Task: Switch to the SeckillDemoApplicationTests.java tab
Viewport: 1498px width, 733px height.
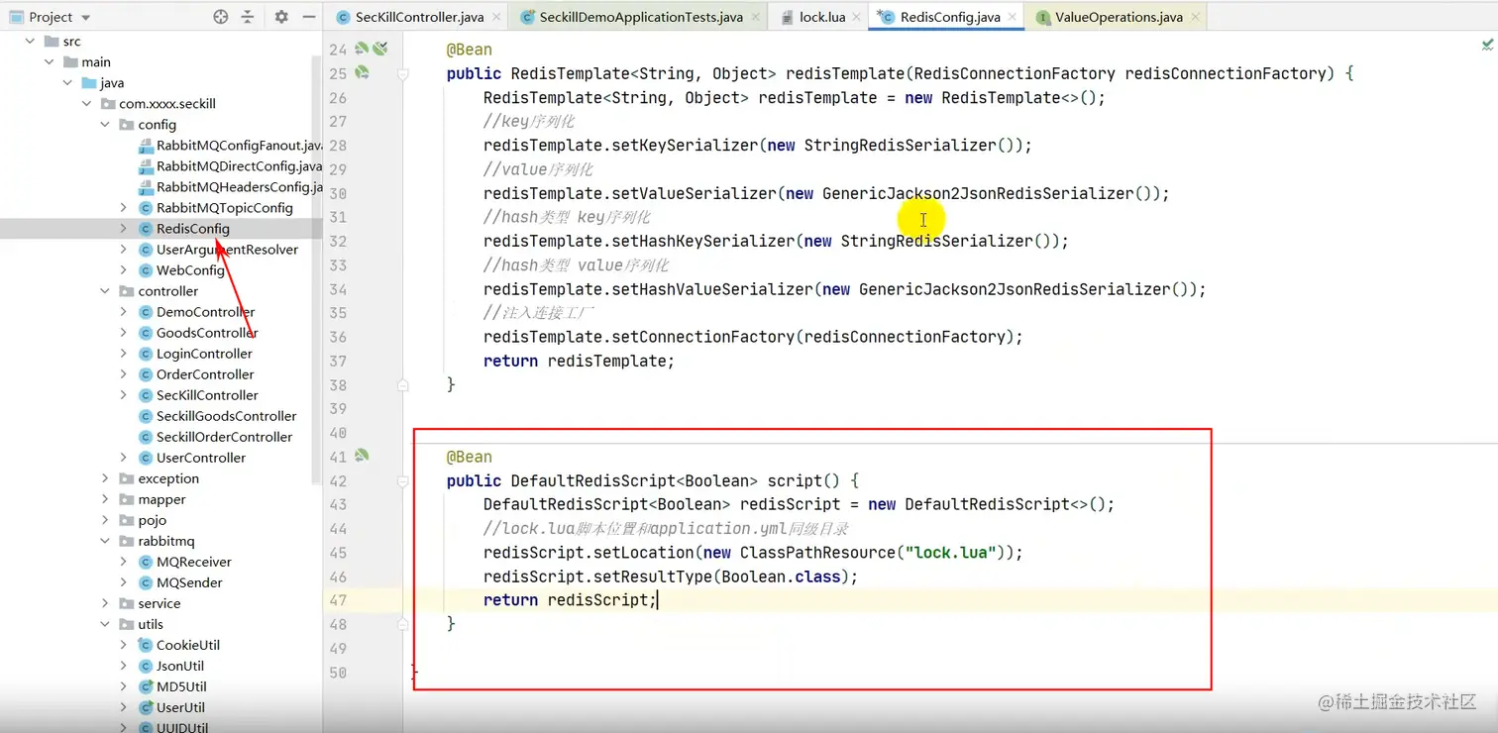Action: 640,17
